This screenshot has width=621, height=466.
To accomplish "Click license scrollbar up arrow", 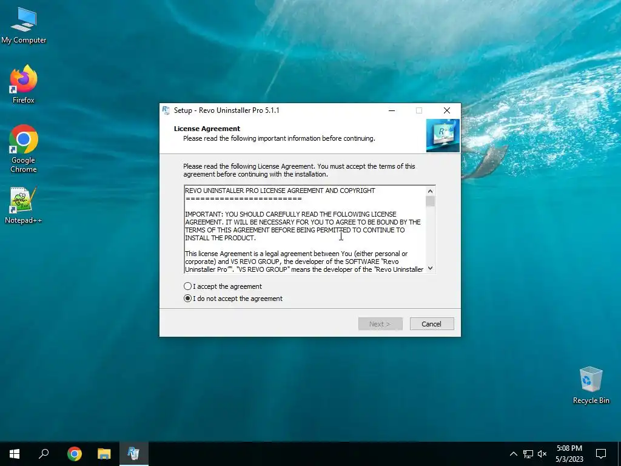I will click(430, 191).
